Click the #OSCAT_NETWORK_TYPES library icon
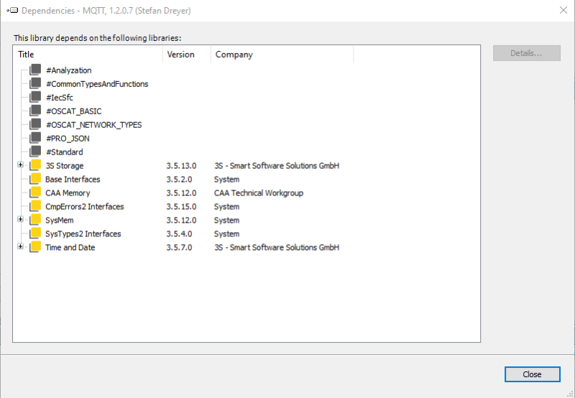 coord(35,124)
